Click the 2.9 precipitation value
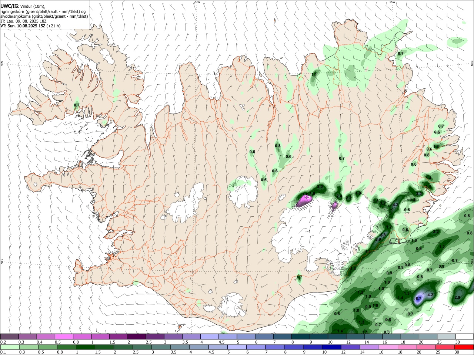Screen dimensions: 474x355 click(x=457, y=297)
